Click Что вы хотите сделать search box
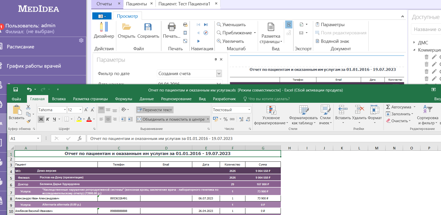Image resolution: width=441 pixels, height=215 pixels. [x=269, y=99]
